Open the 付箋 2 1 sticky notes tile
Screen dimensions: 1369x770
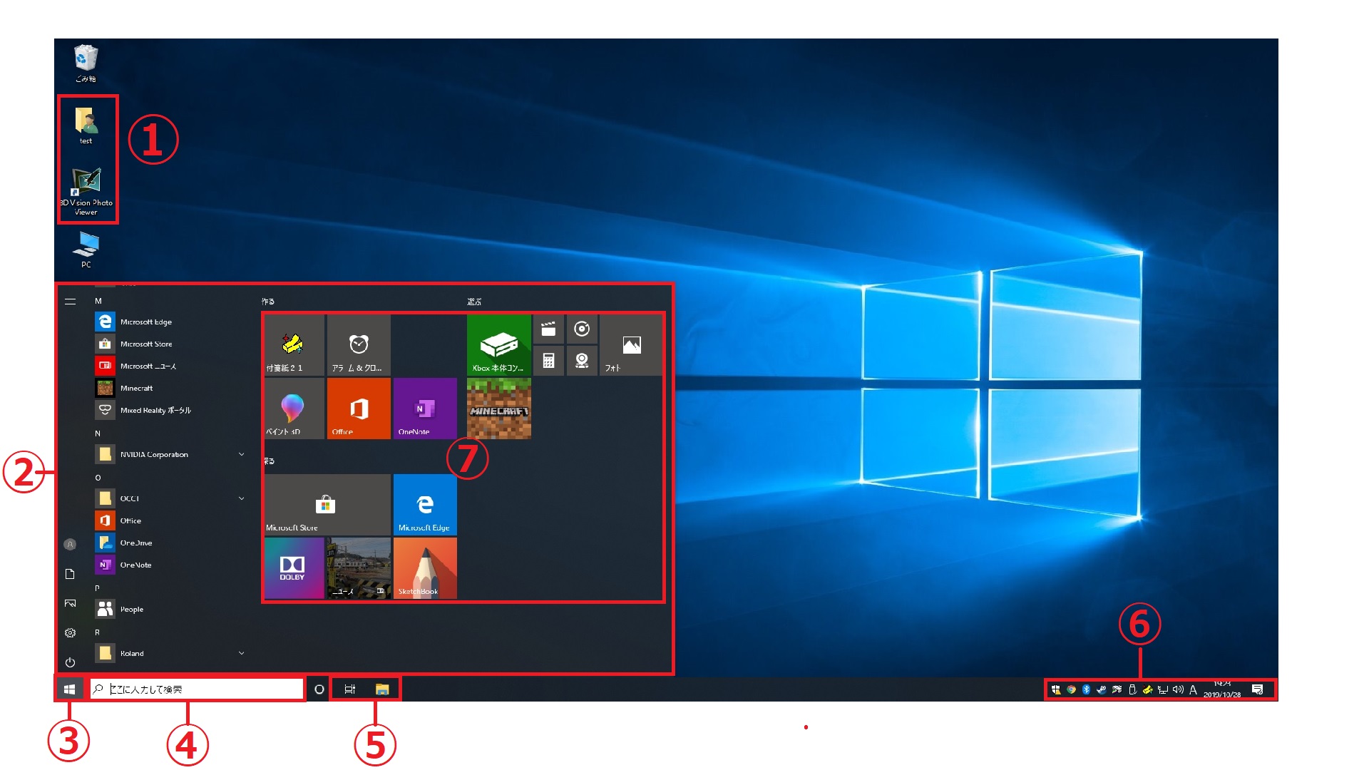click(x=293, y=345)
